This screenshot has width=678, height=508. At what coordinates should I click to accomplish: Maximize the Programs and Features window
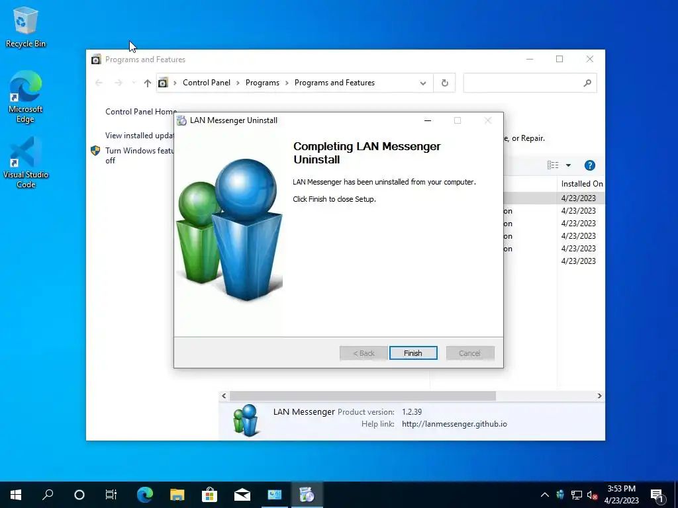click(559, 59)
